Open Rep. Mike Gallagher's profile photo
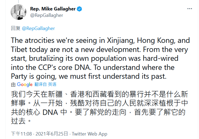199x139 pixels. pyautogui.click(x=18, y=12)
